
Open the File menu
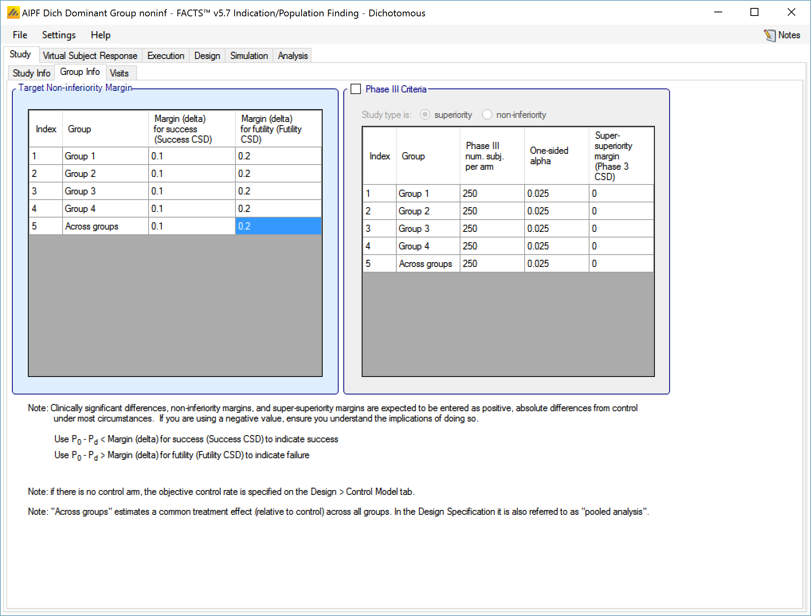20,35
